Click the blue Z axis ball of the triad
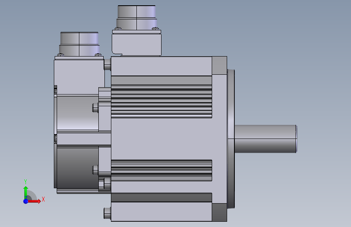351x227 pixels. 26,201
